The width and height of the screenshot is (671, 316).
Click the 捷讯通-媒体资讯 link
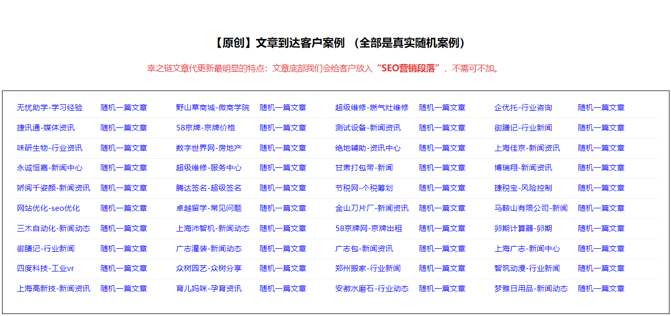[x=46, y=128]
